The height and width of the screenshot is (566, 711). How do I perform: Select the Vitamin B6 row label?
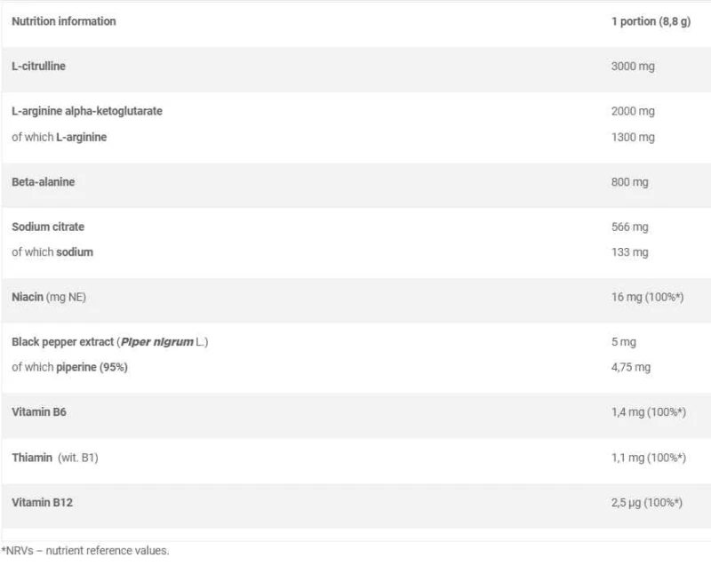point(38,412)
